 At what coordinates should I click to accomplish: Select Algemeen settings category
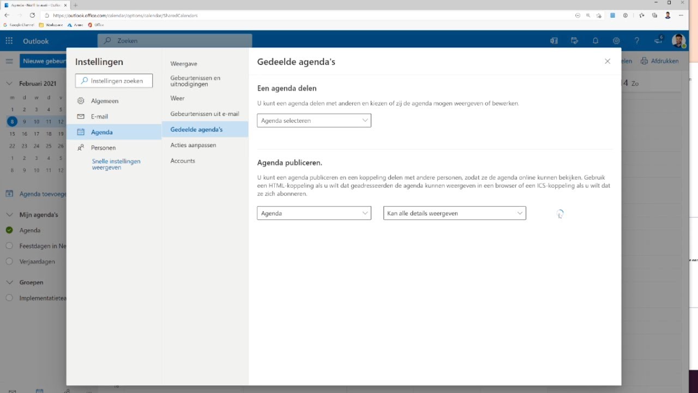[114, 101]
